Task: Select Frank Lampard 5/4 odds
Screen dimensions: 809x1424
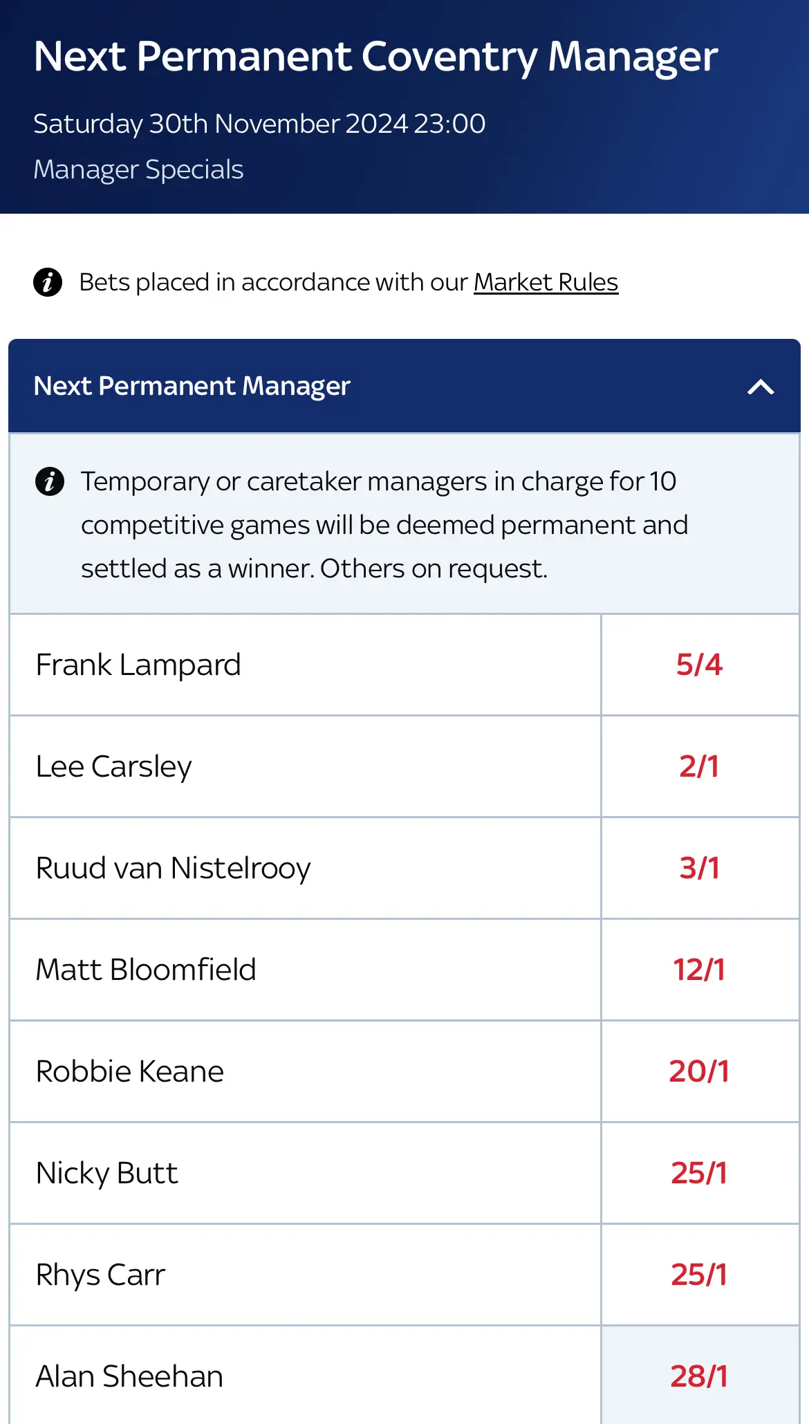Action: click(x=700, y=665)
